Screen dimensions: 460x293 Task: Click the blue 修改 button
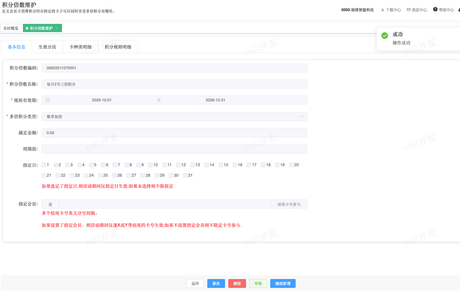[216, 283]
